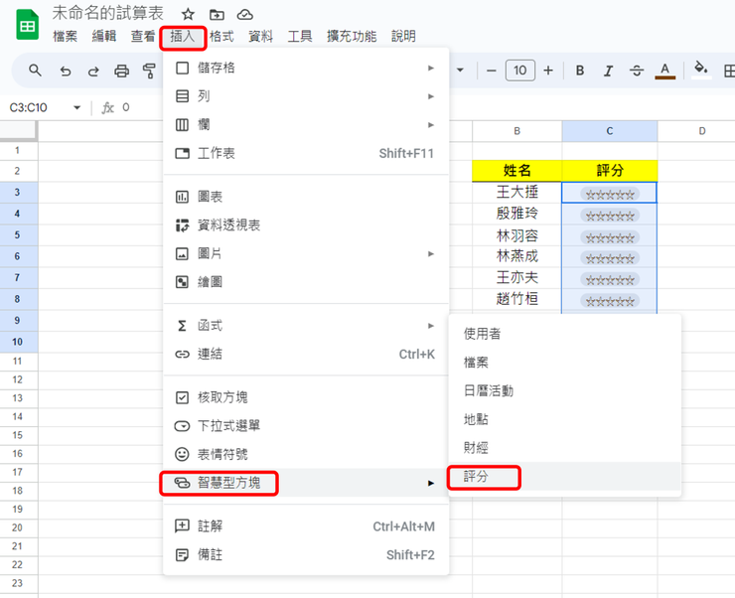Toggle bold formatting
The height and width of the screenshot is (598, 735).
click(580, 71)
